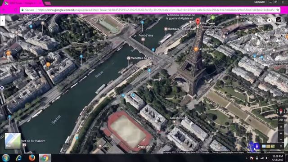The image size is (288, 162).
Task: Expand imagery strip double chevron
Action: [x=281, y=146]
